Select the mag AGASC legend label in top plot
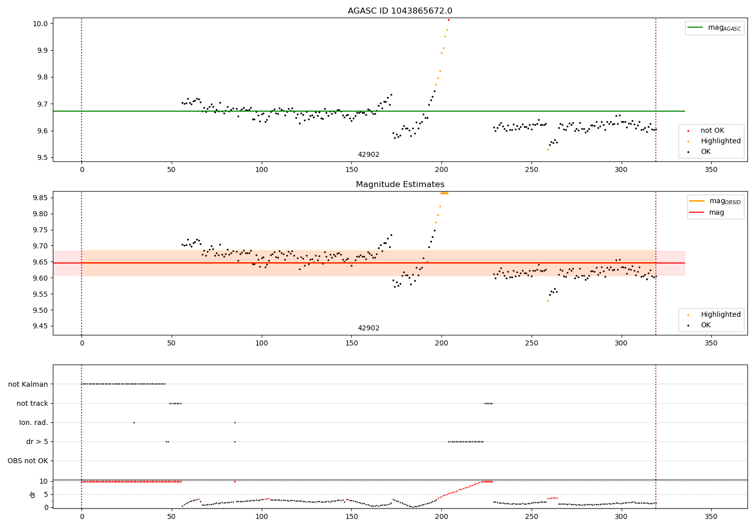The image size is (755, 528). coord(724,28)
